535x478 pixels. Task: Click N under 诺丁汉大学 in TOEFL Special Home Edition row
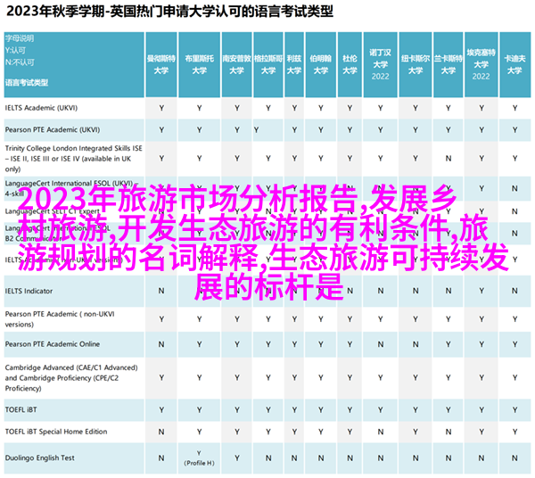click(x=381, y=432)
